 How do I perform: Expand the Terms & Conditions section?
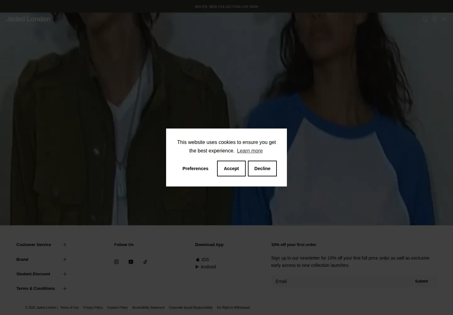(42, 289)
